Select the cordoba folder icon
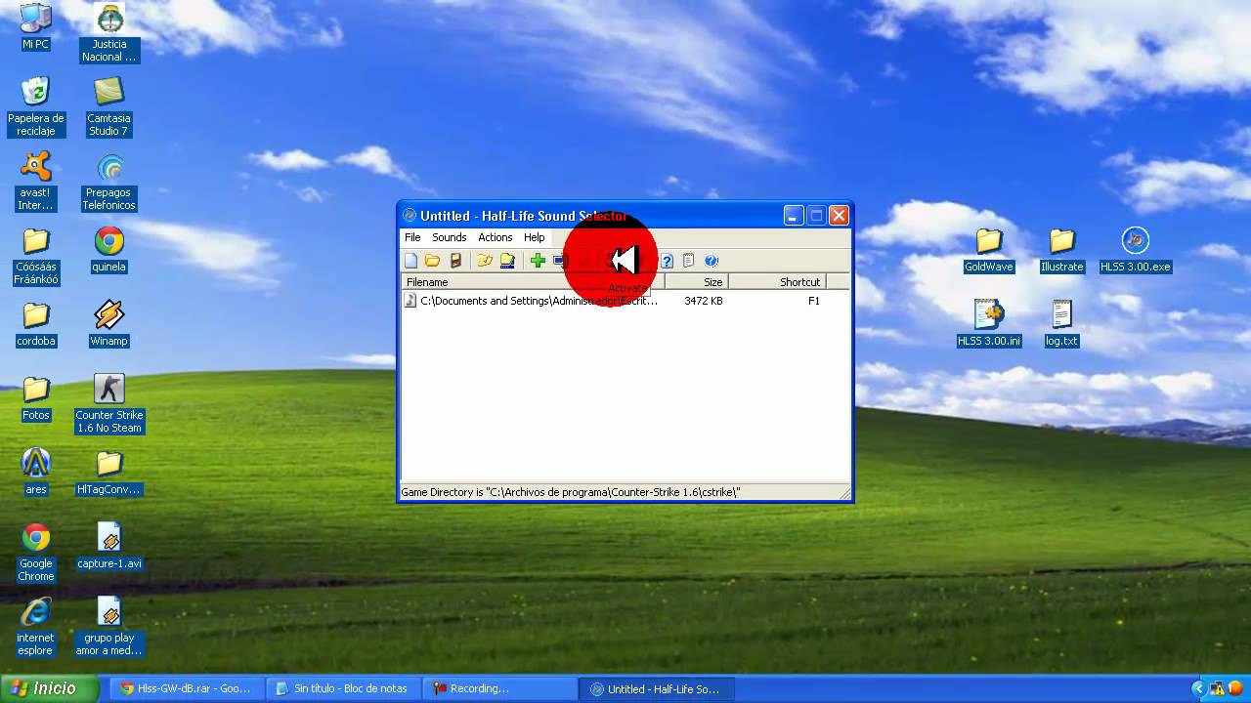Image resolution: width=1251 pixels, height=703 pixels. click(36, 324)
